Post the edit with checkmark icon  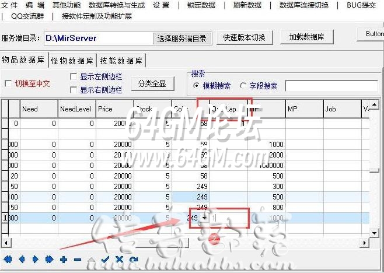coord(105,259)
